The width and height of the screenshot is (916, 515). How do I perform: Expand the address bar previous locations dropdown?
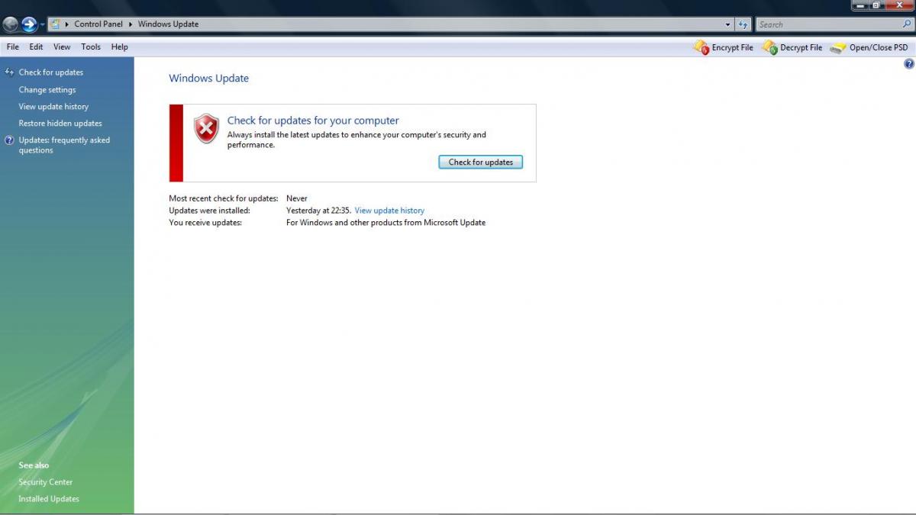(x=727, y=24)
